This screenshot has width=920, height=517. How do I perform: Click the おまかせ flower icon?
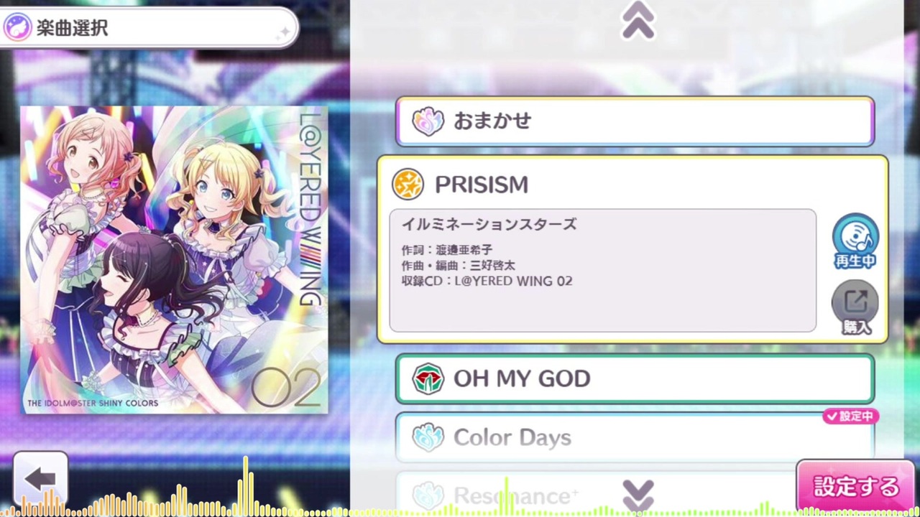[428, 121]
